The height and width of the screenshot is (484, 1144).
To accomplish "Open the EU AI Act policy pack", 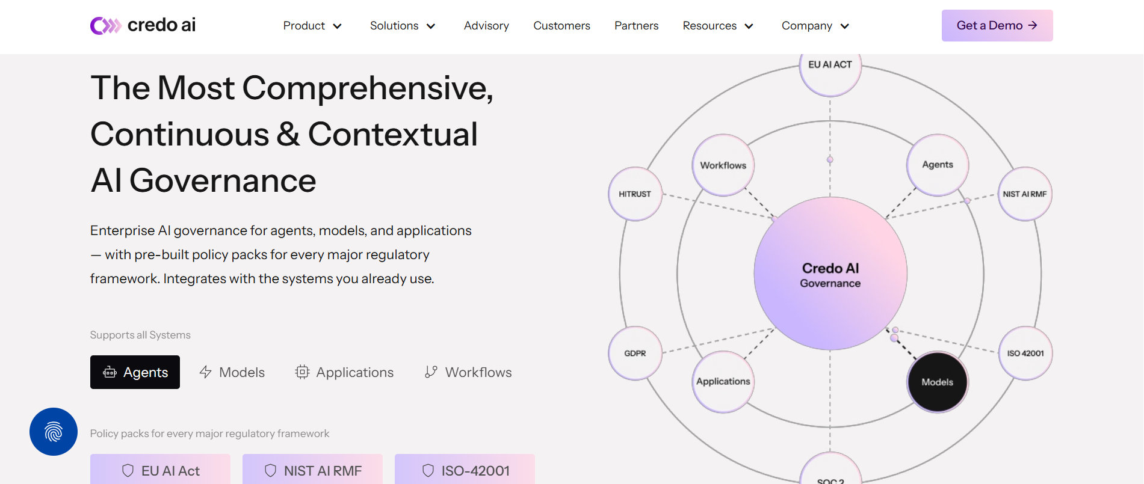I will [160, 470].
